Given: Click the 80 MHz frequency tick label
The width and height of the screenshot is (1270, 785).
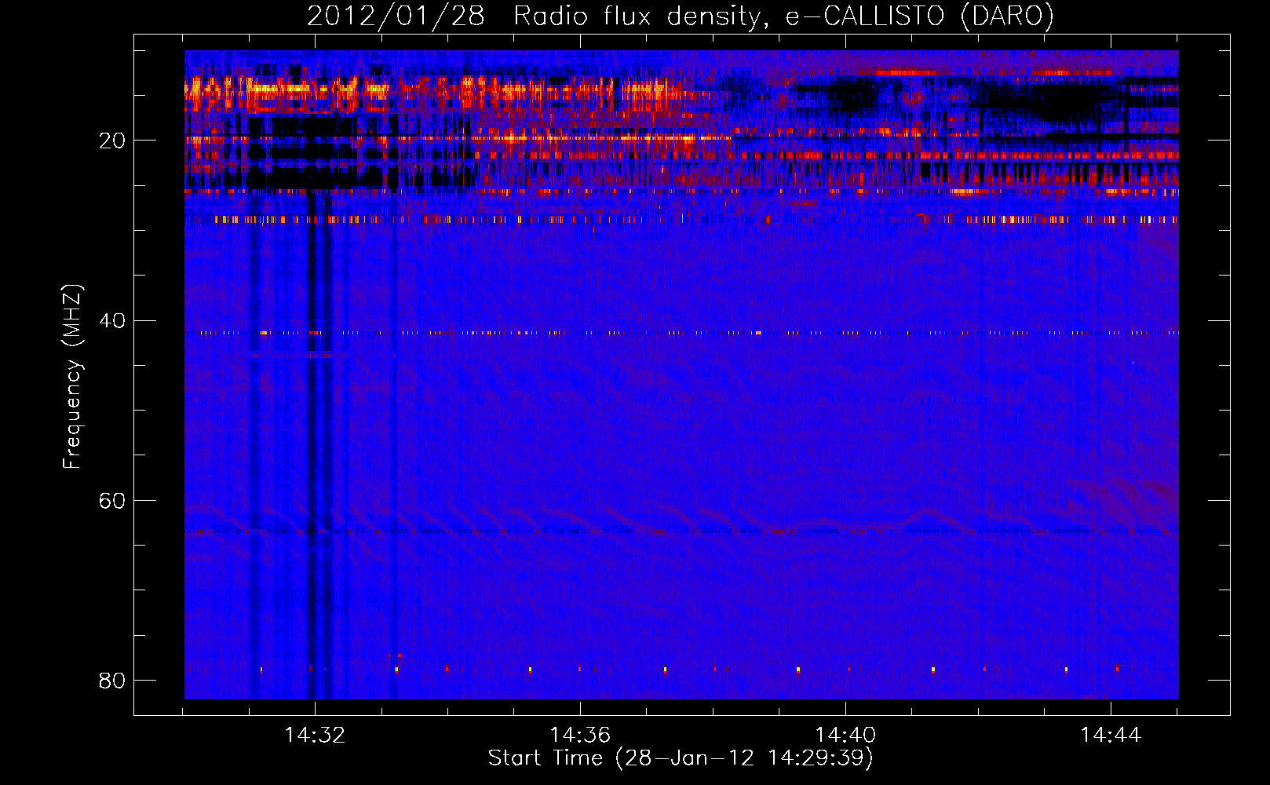Looking at the screenshot, I should 112,680.
